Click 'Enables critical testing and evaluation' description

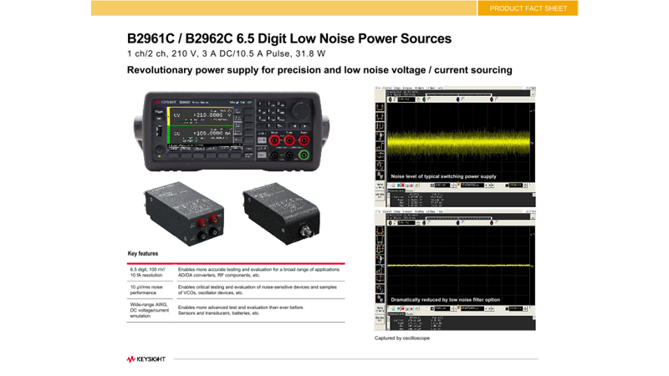point(258,290)
